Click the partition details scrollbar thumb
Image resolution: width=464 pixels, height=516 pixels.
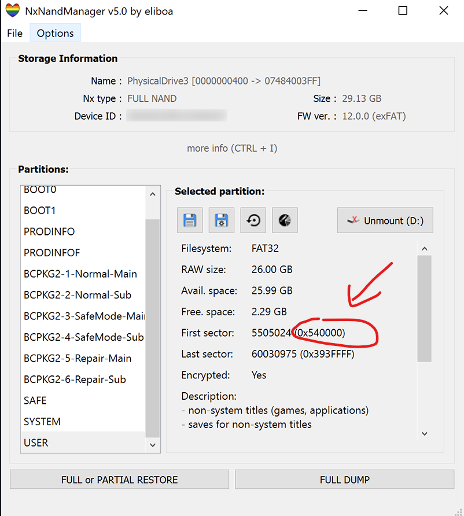(x=425, y=309)
